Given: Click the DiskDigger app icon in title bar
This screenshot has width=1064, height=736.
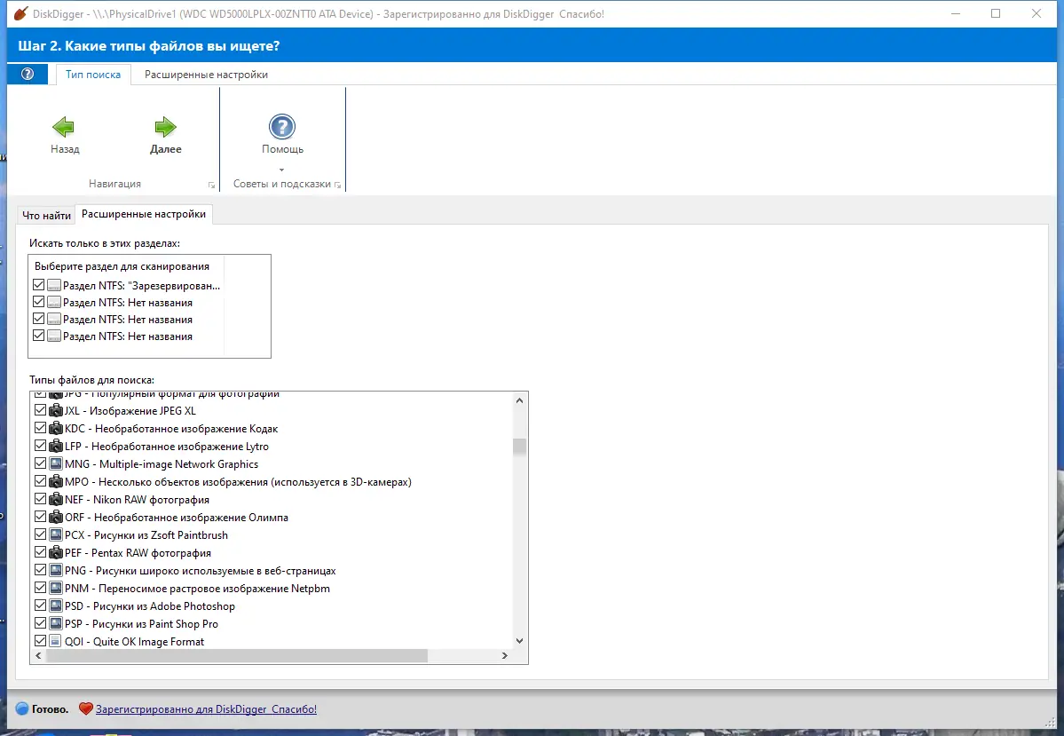Looking at the screenshot, I should pyautogui.click(x=20, y=13).
